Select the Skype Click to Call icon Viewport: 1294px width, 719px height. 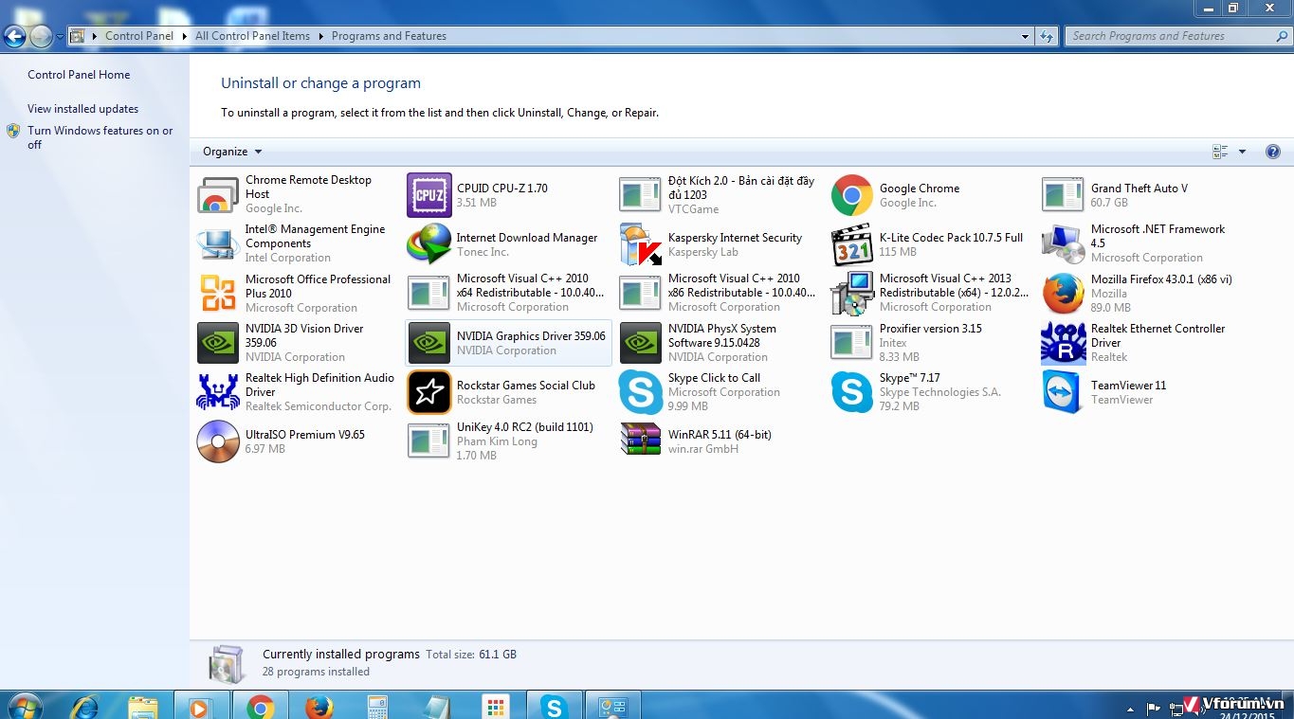(x=641, y=392)
